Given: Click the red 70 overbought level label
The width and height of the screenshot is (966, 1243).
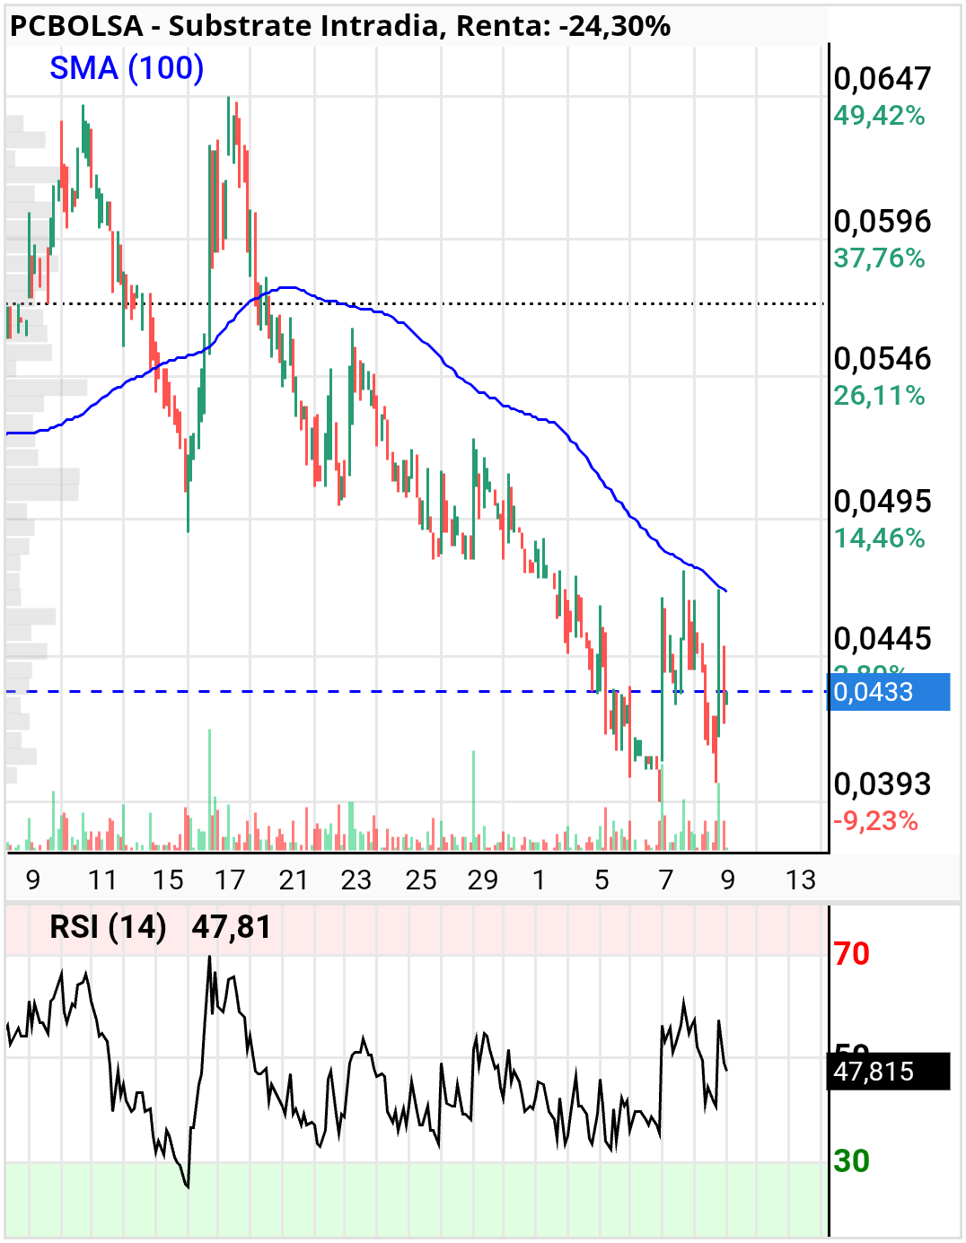Looking at the screenshot, I should click(x=852, y=954).
